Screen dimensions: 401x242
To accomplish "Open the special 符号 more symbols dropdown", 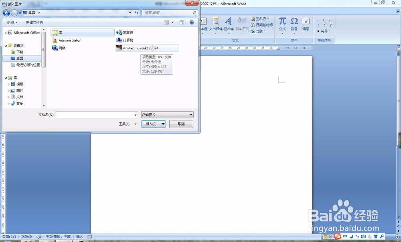I will (324, 31).
